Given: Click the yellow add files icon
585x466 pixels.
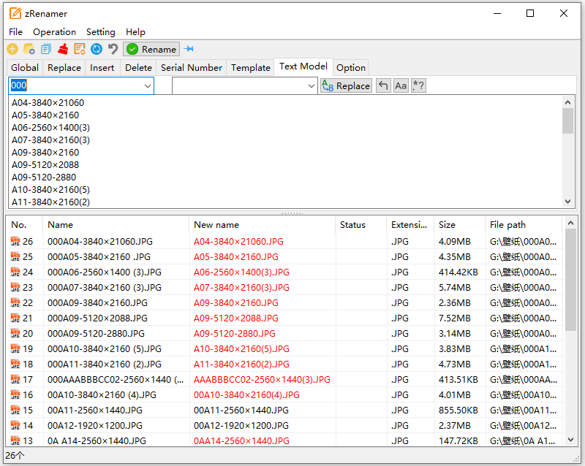Looking at the screenshot, I should tap(12, 49).
